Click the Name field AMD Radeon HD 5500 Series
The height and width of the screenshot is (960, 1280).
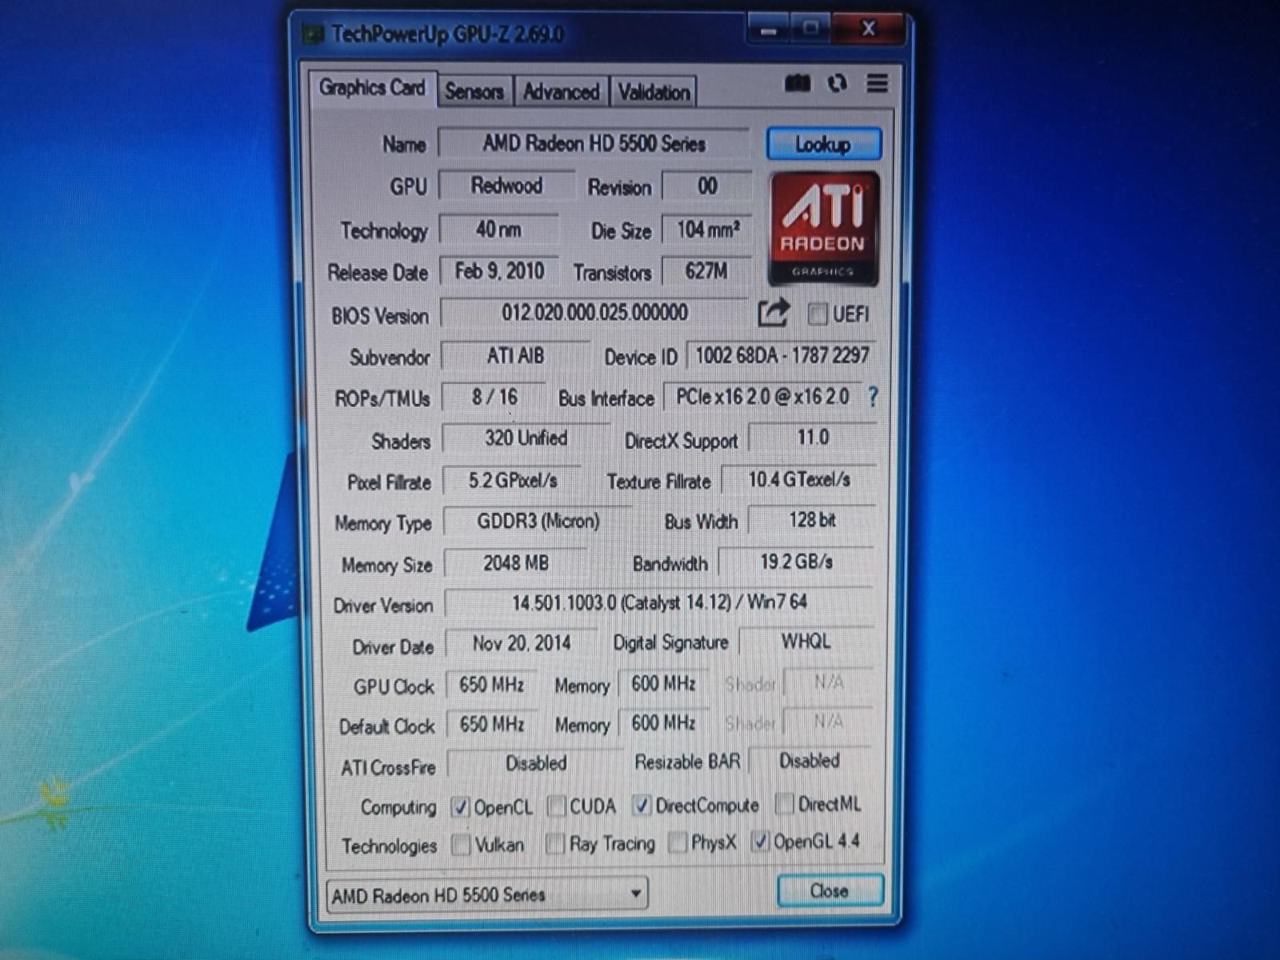[x=594, y=144]
